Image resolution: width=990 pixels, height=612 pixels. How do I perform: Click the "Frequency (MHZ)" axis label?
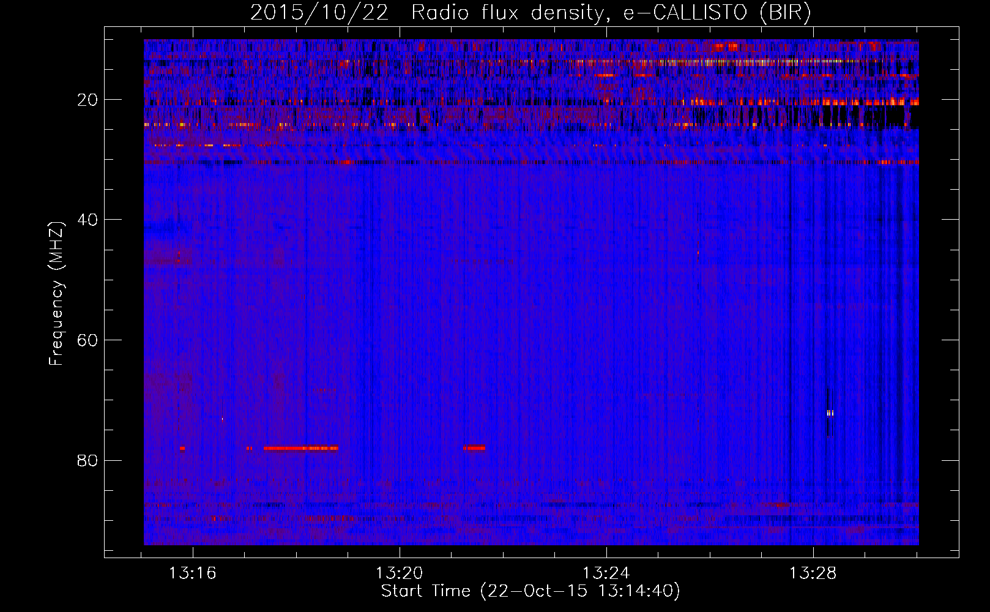pyautogui.click(x=56, y=293)
